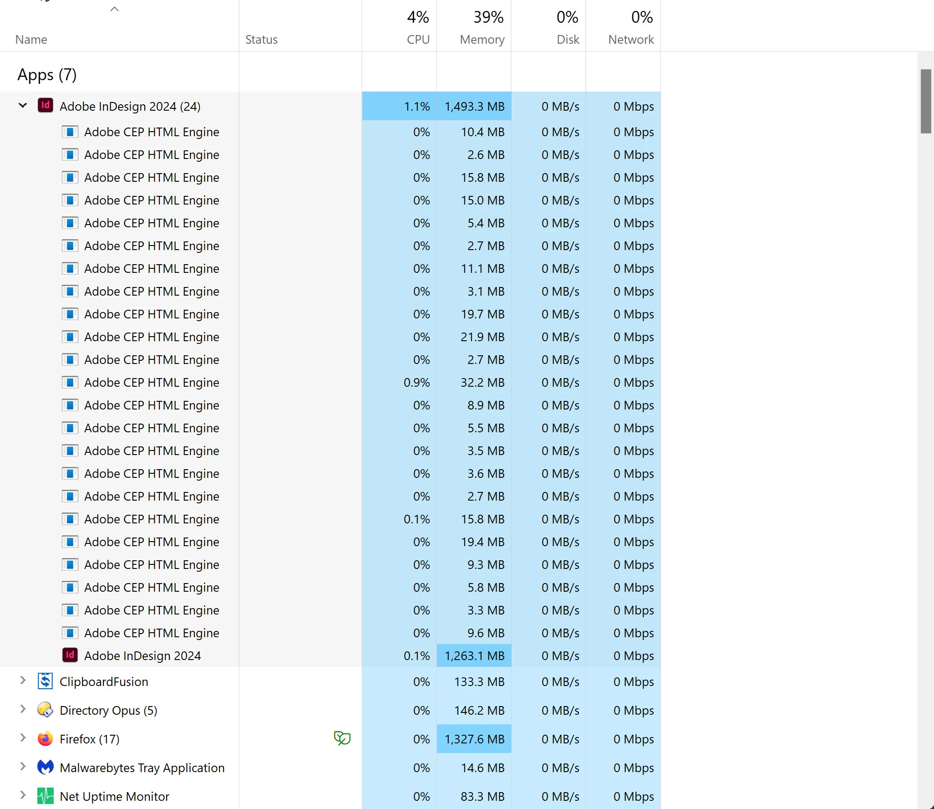Collapse the Adobe InDesign 2024 group
The height and width of the screenshot is (809, 934).
point(23,106)
